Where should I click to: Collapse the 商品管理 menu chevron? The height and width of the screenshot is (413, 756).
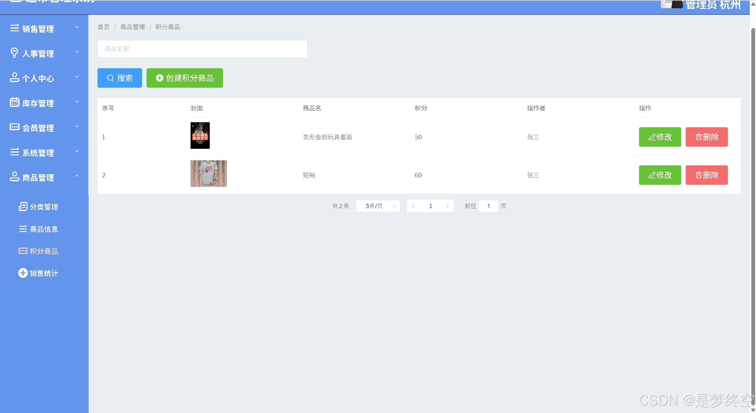(x=77, y=176)
